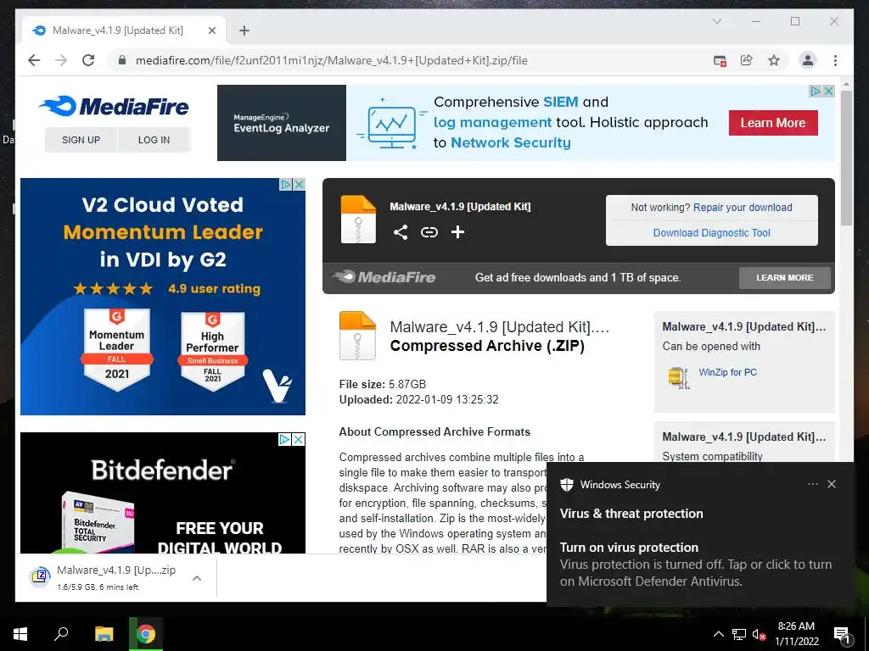
Task: Click the WinZip icon
Action: pyautogui.click(x=678, y=377)
